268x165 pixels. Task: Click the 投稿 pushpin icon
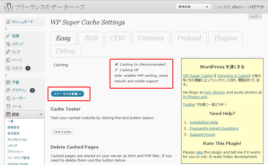[8, 36]
